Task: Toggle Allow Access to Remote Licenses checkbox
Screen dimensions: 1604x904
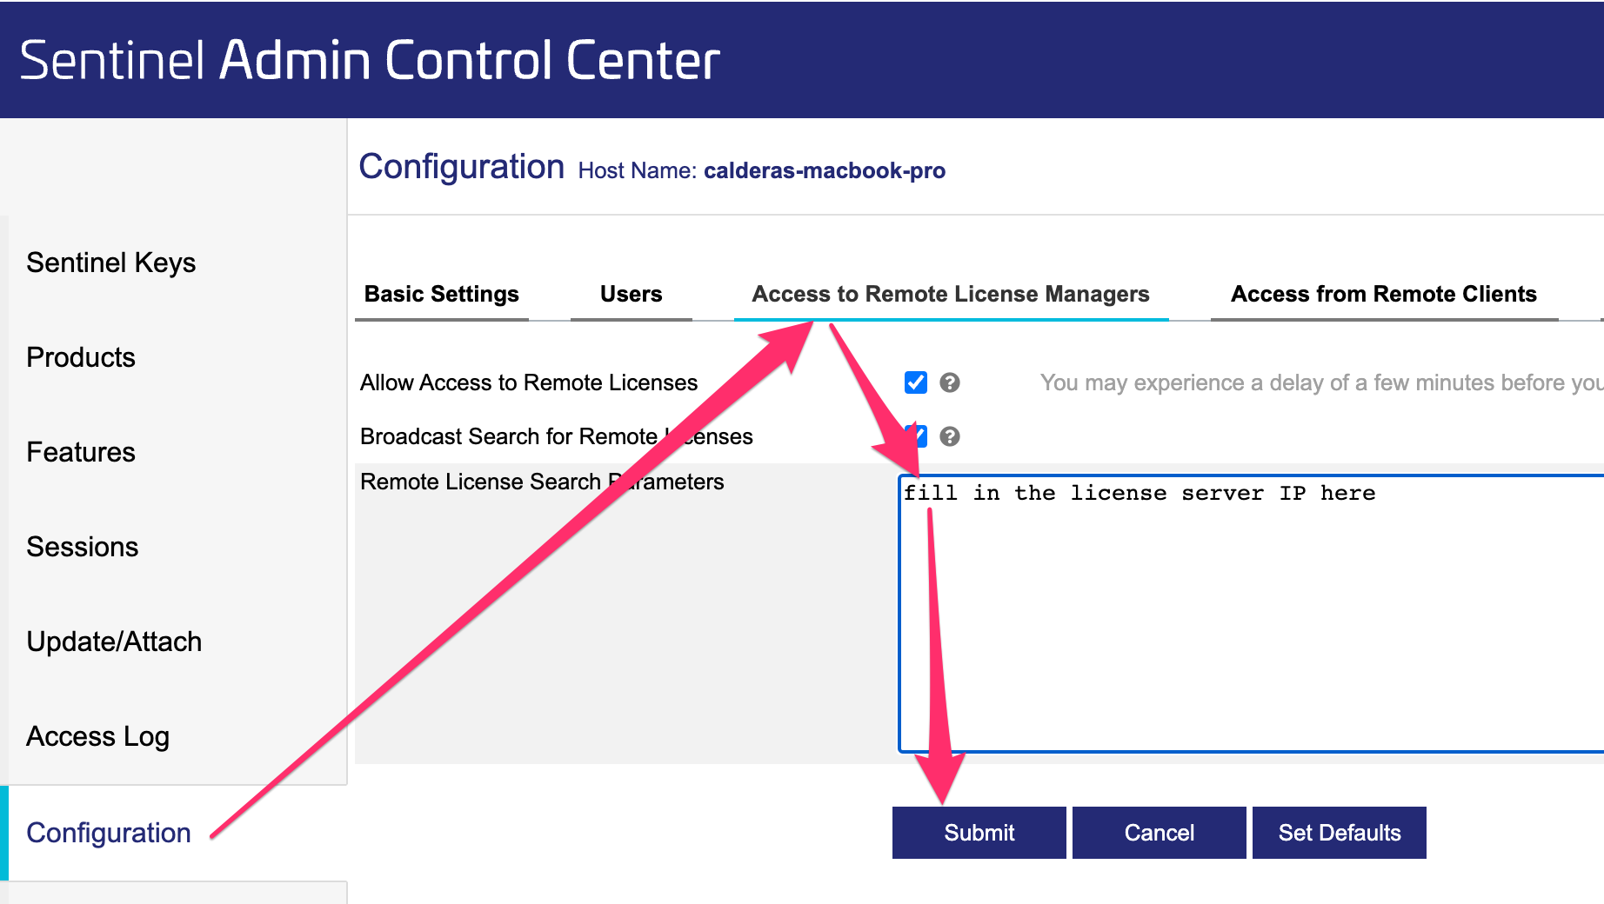Action: tap(916, 382)
